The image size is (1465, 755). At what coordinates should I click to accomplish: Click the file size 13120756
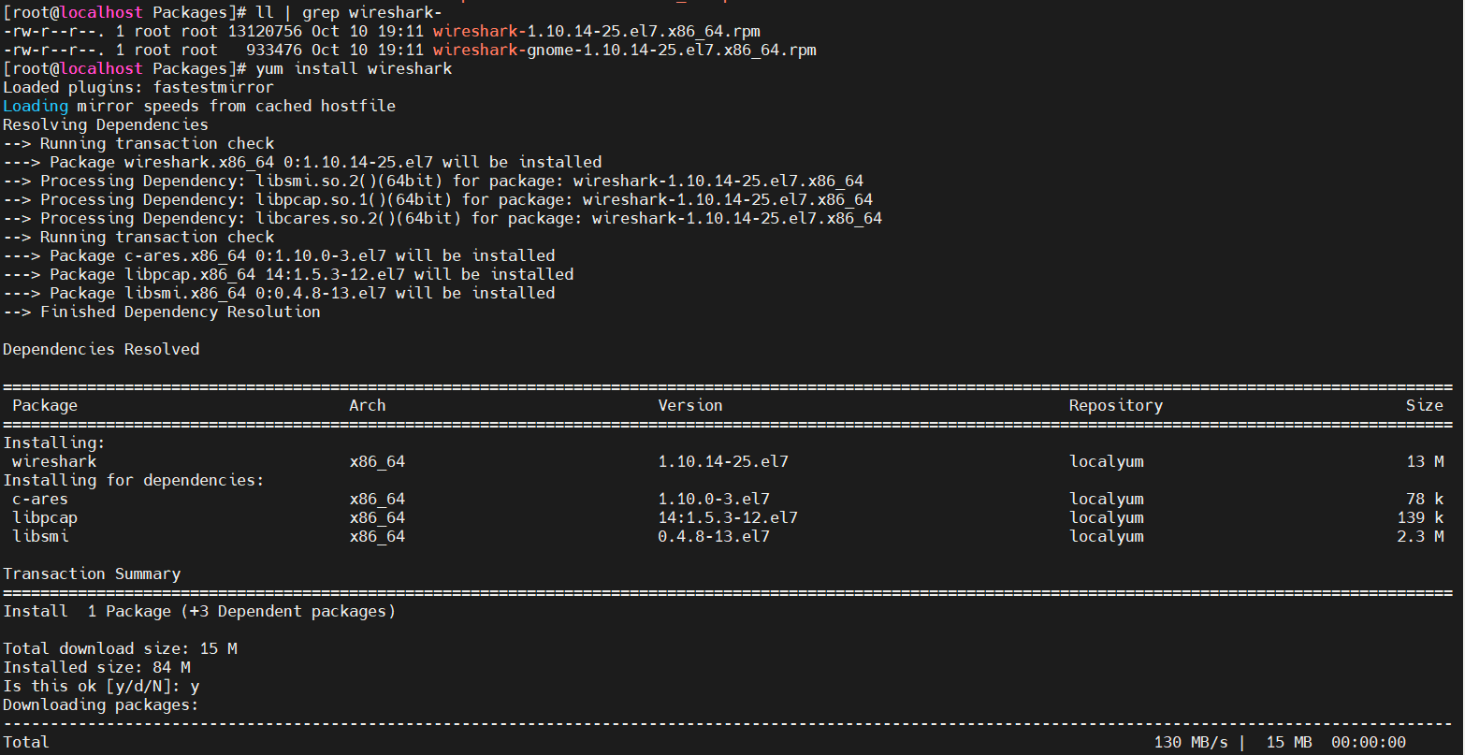point(265,31)
